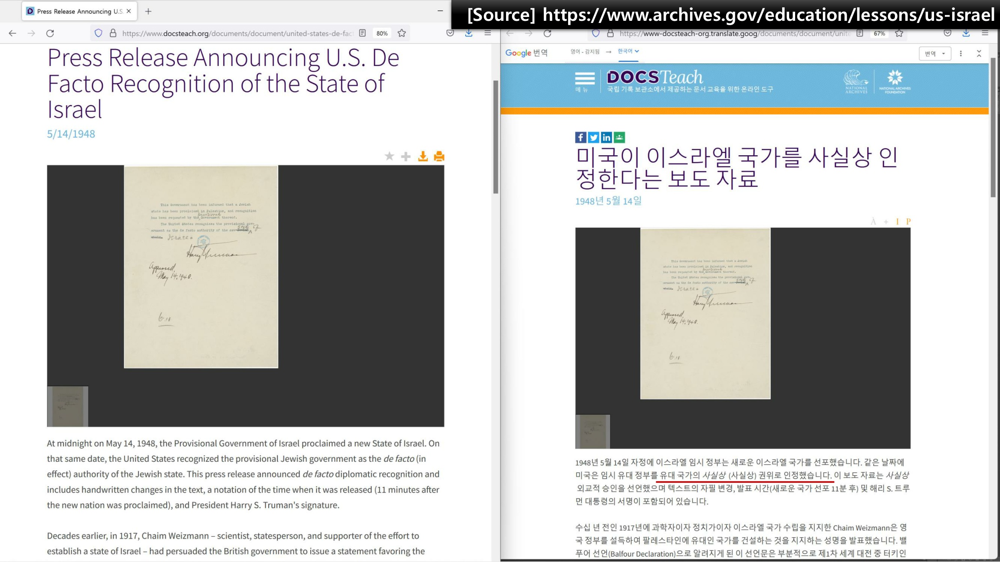1000x562 pixels.
Task: Expand the 번역 translation dropdown button
Action: click(934, 53)
